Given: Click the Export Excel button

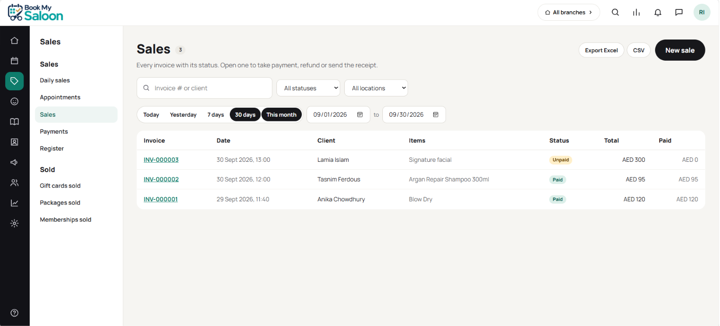Looking at the screenshot, I should coord(601,50).
